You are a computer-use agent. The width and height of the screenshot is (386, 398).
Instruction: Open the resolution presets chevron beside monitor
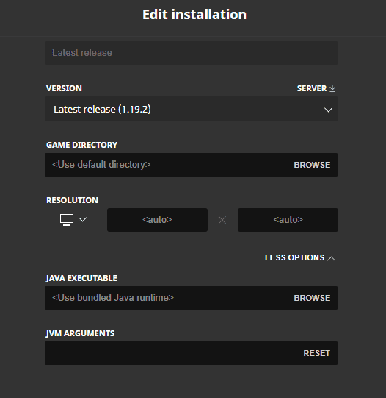point(83,219)
